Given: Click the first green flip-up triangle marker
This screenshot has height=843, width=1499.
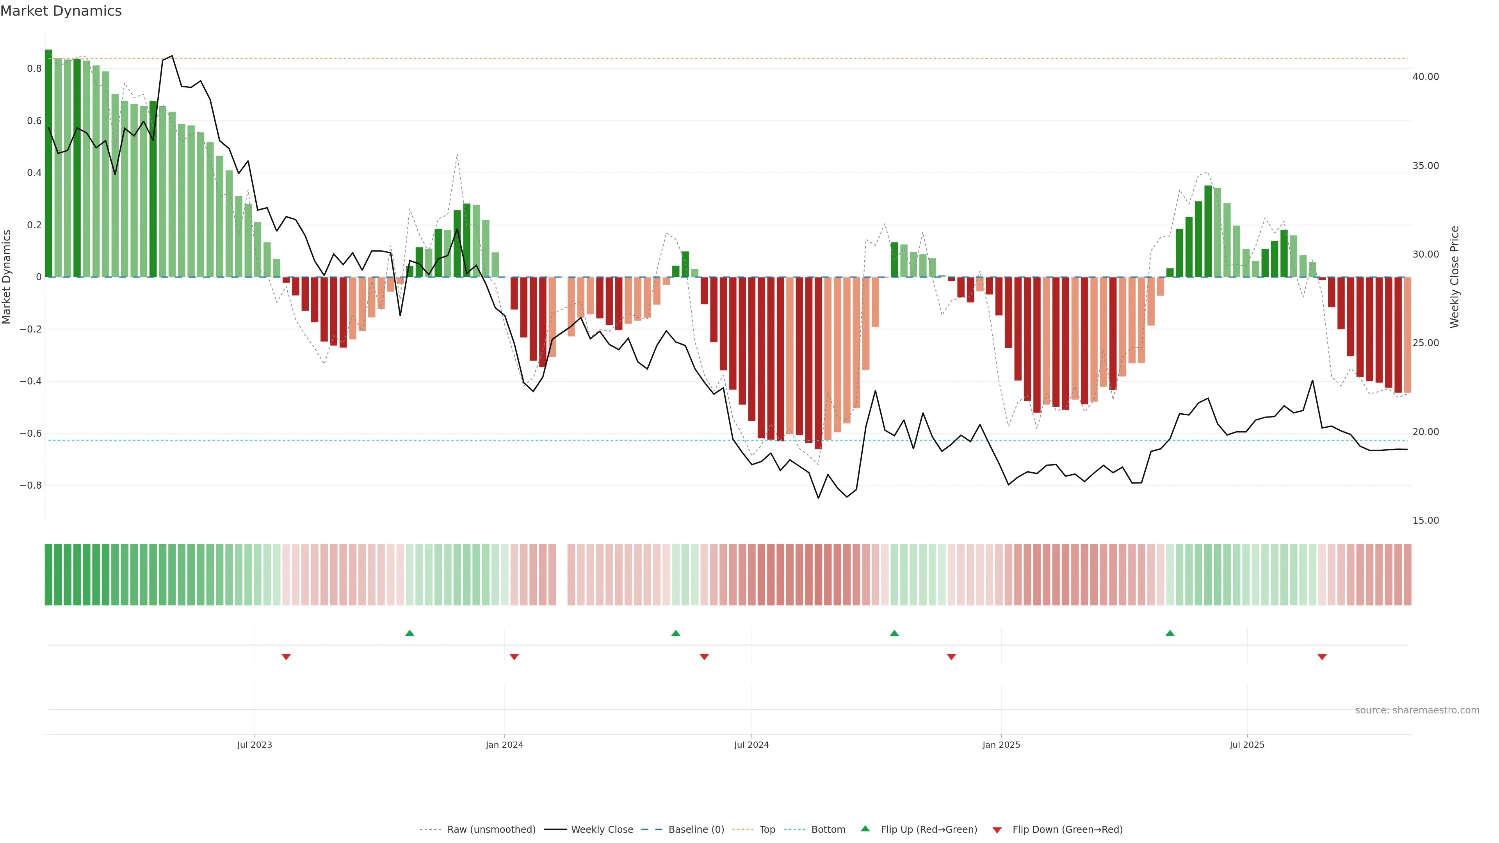Looking at the screenshot, I should pyautogui.click(x=409, y=633).
